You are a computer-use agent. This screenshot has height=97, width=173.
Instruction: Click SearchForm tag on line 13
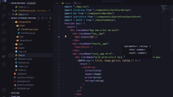pyautogui.click(x=82, y=47)
